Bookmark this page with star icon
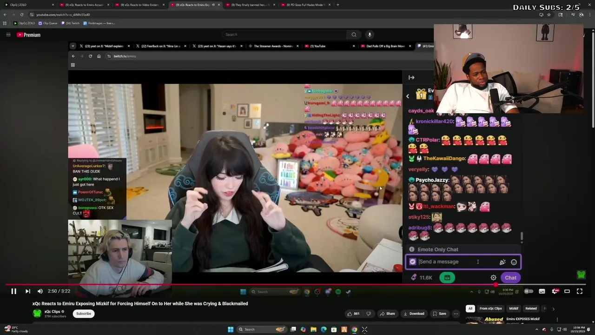The height and width of the screenshot is (335, 595). point(549,14)
